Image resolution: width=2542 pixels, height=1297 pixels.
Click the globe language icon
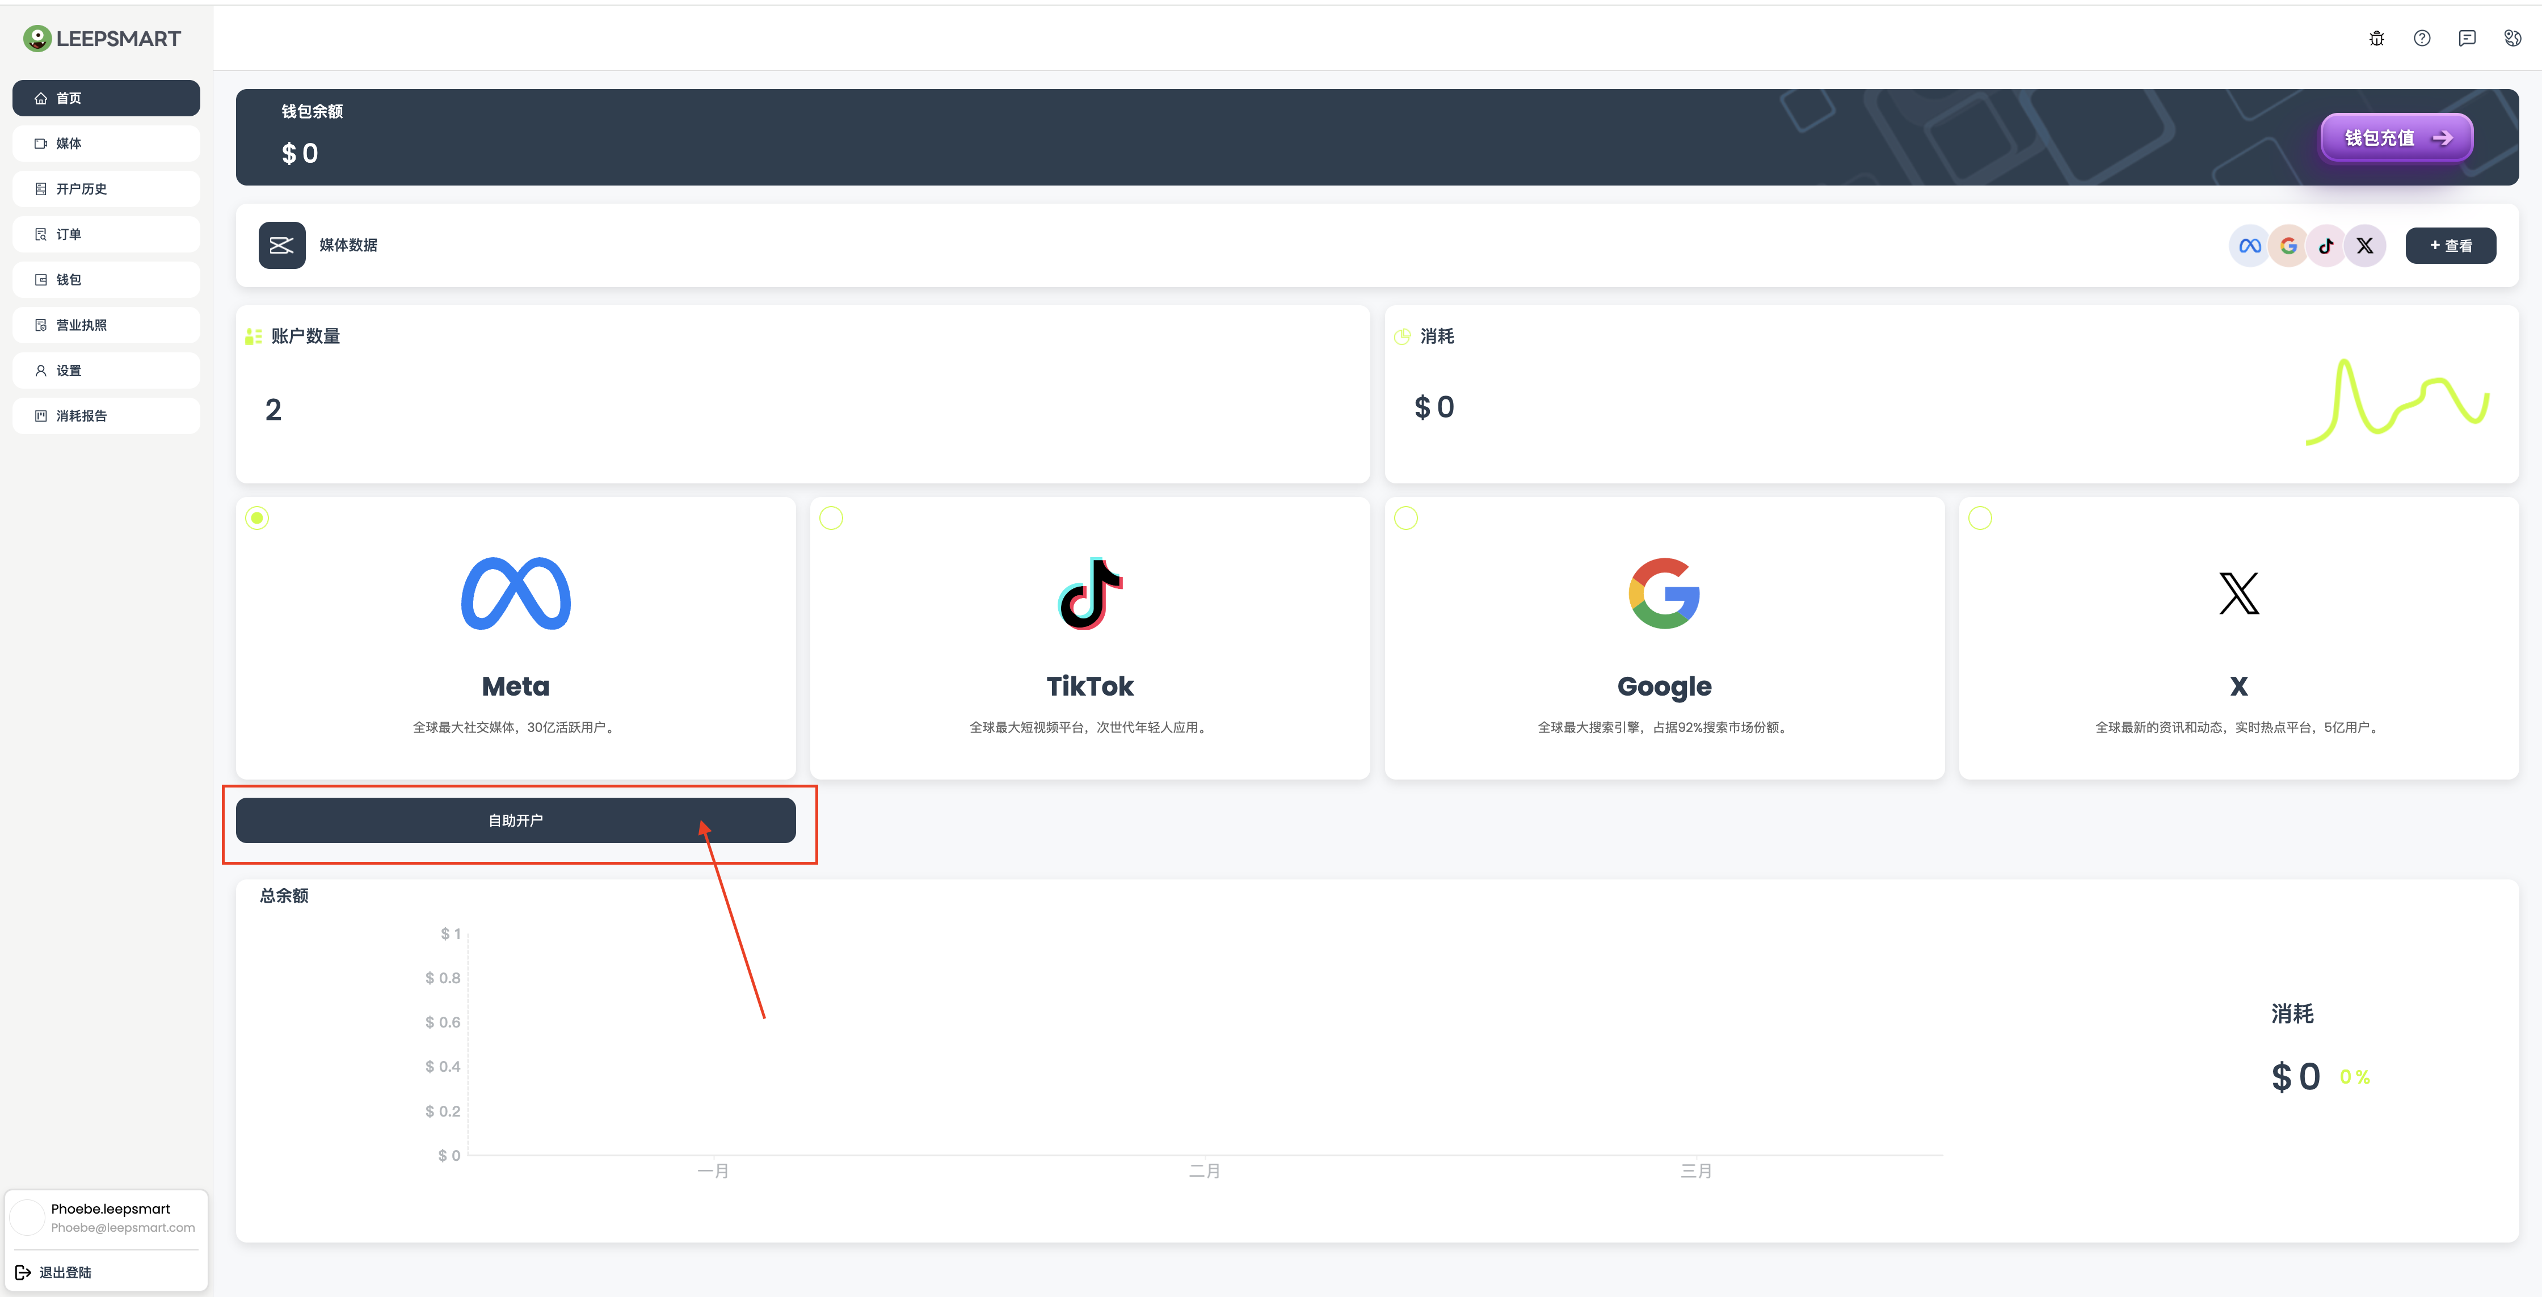pyautogui.click(x=2512, y=39)
